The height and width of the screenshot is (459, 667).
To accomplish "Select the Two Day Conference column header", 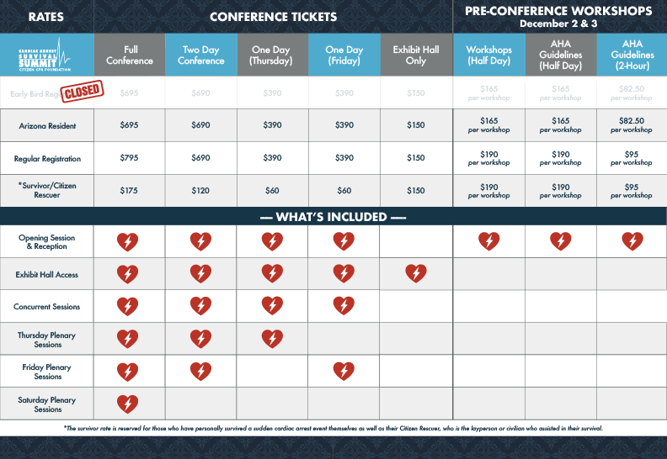I will coord(201,55).
